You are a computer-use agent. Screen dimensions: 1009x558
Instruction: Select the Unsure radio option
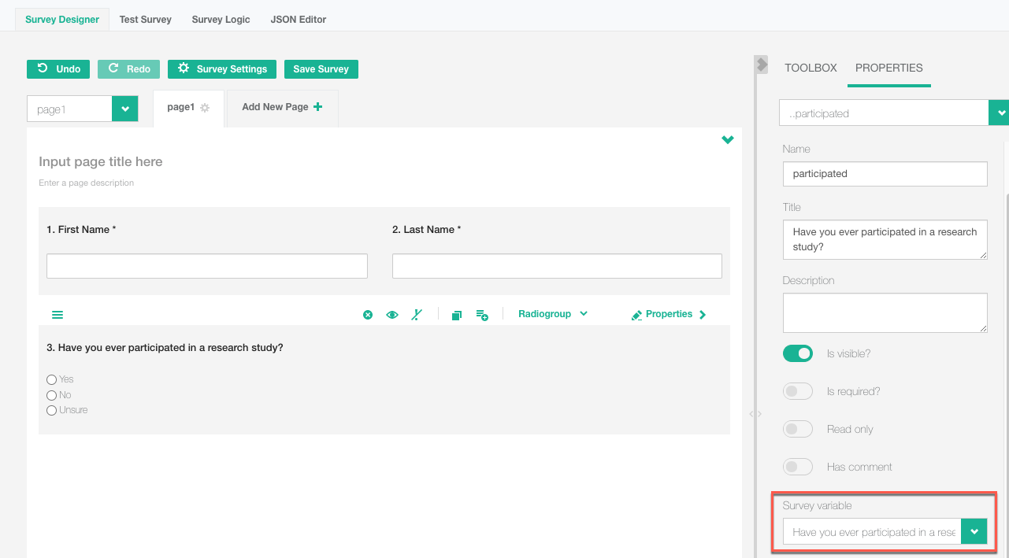coord(52,410)
